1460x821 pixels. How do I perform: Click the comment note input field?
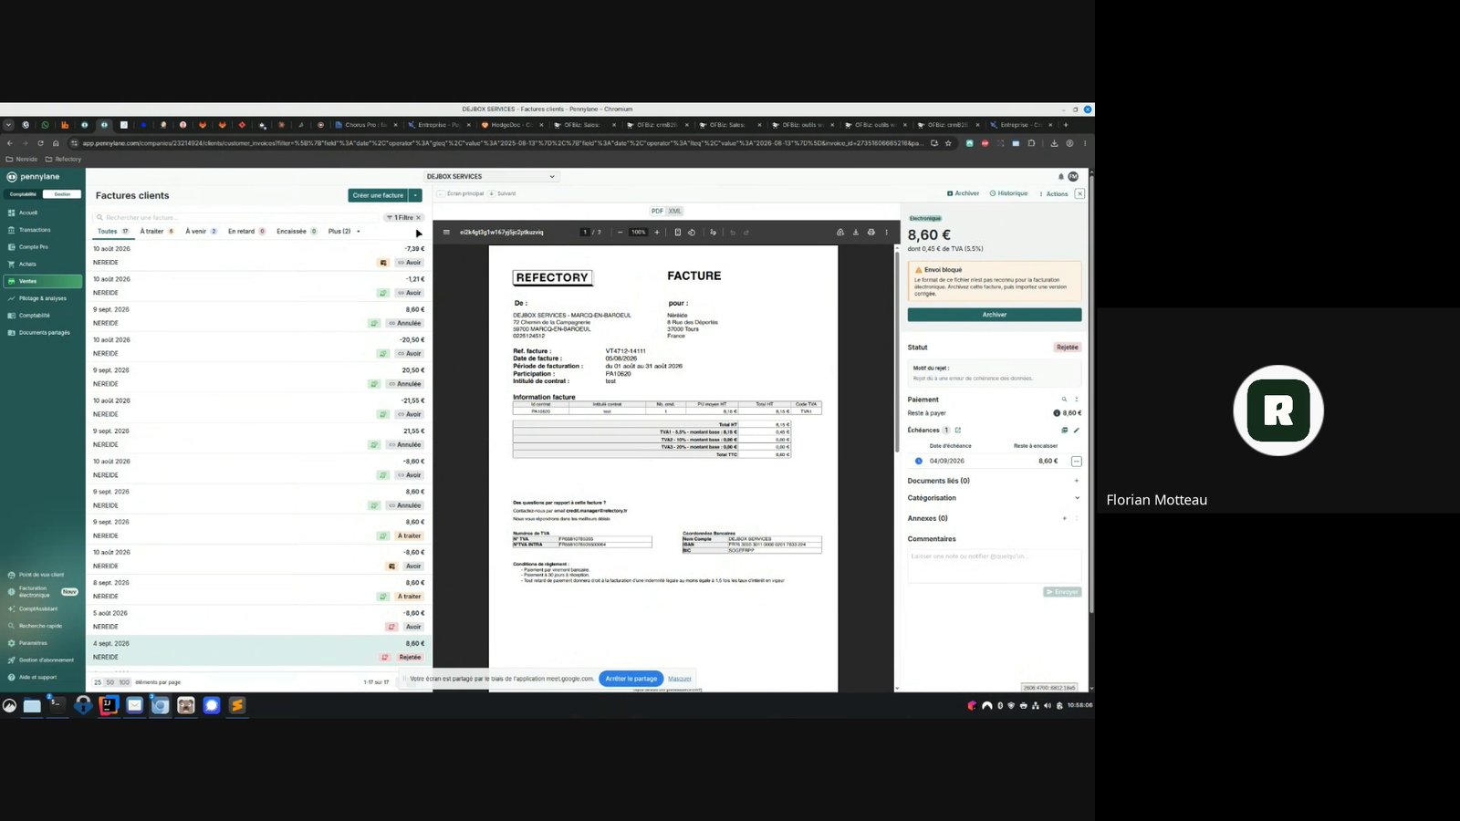tap(994, 565)
